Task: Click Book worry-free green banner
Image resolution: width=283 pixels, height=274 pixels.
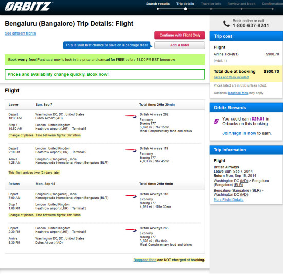Action: pyautogui.click(x=104, y=60)
